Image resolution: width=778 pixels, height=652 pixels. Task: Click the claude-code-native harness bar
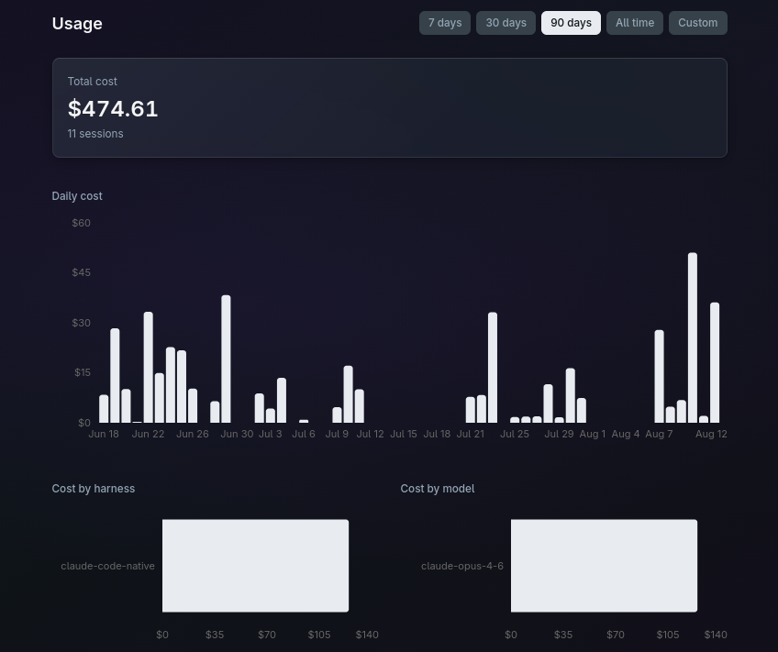(256, 566)
